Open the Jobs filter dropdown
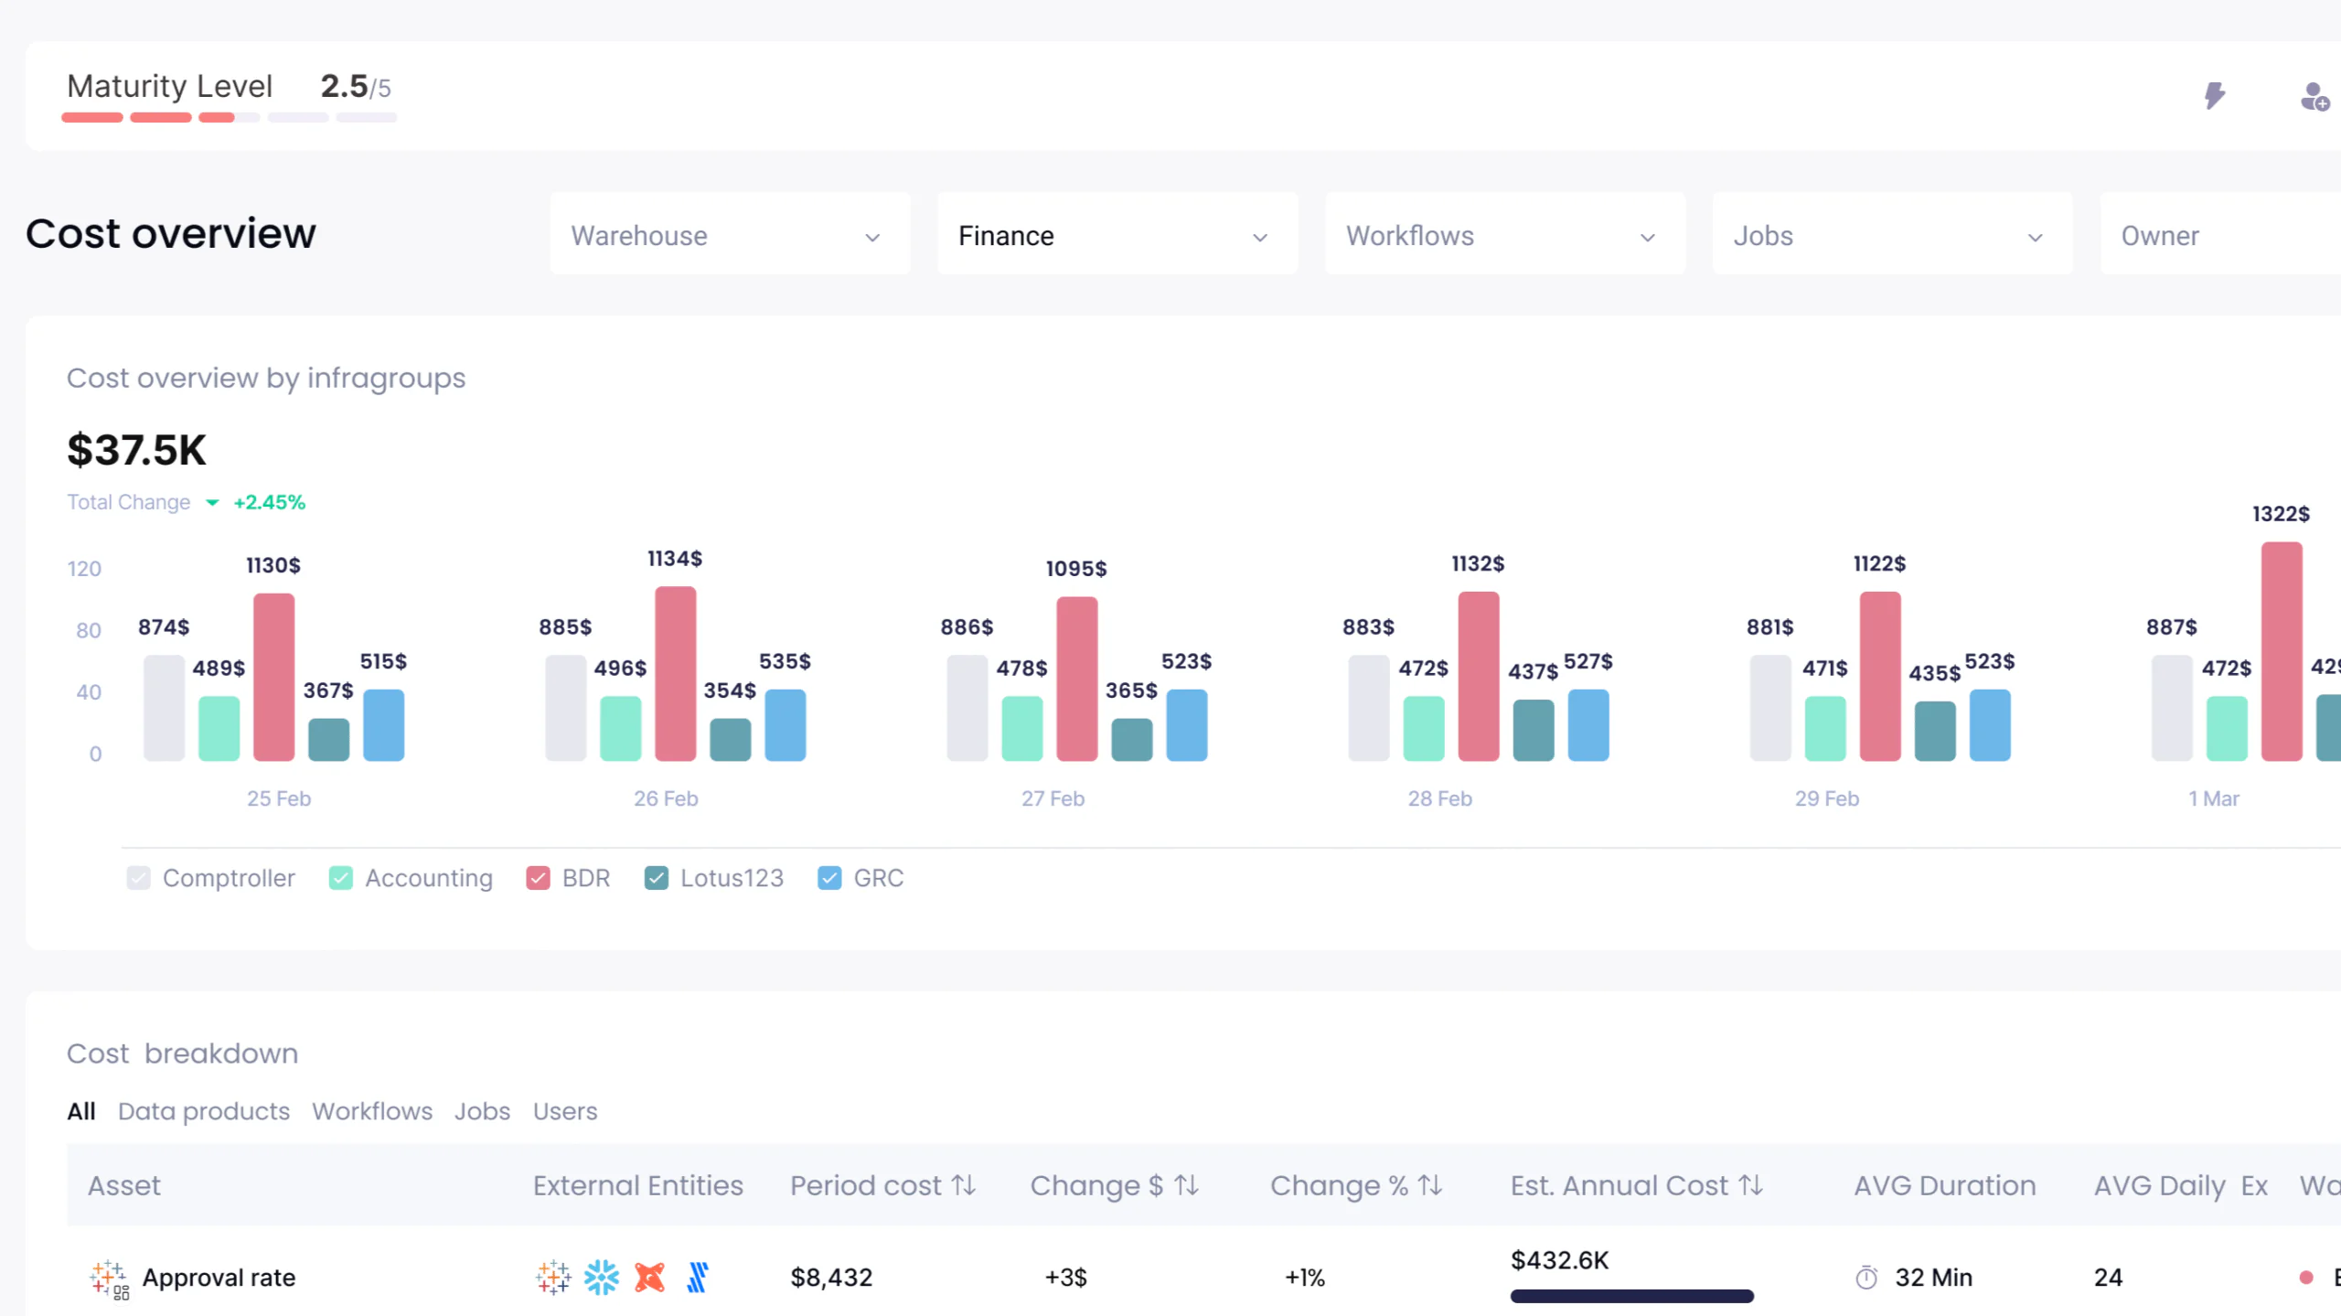This screenshot has height=1316, width=2341. pos(1891,235)
